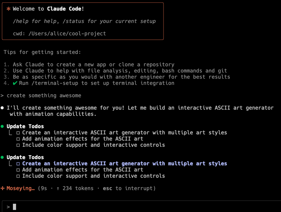This screenshot has width=281, height=212.
Task: Tick "Add animation effects" checkbox in first todo list
Action: pyautogui.click(x=18, y=139)
